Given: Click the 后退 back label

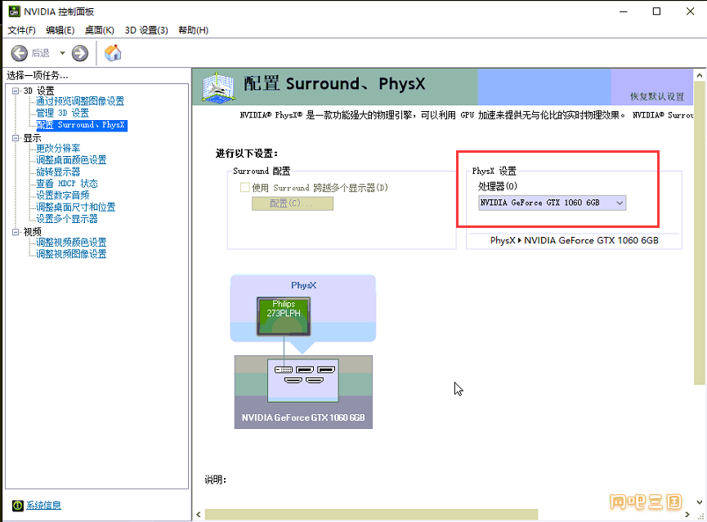Looking at the screenshot, I should (41, 53).
